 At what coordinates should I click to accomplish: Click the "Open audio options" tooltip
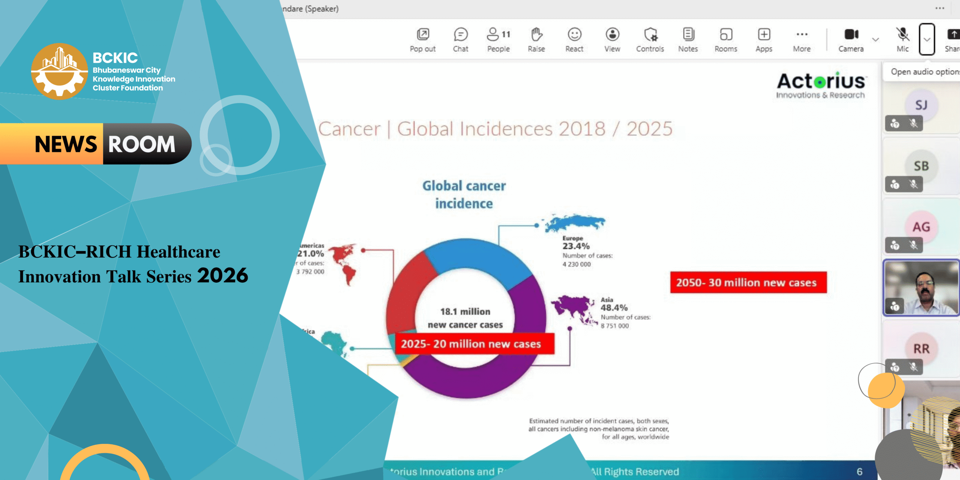click(922, 72)
